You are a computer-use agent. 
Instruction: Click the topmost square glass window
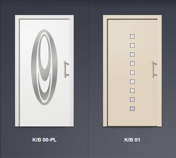[132, 36]
